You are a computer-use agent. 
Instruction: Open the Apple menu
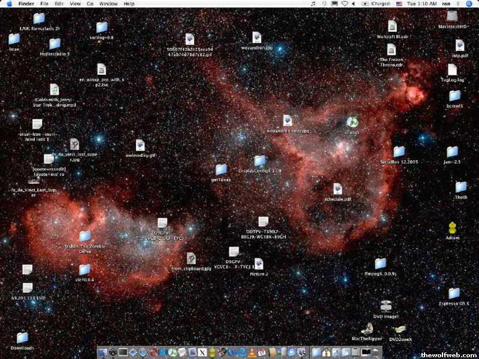[9, 4]
